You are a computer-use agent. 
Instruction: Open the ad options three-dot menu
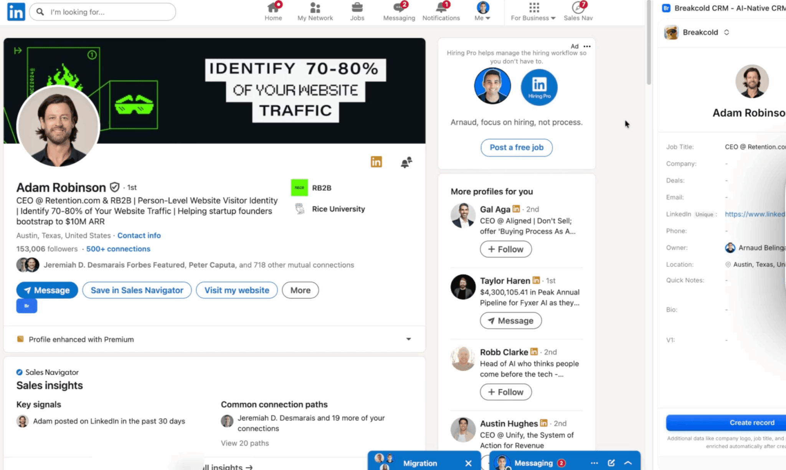(x=587, y=46)
